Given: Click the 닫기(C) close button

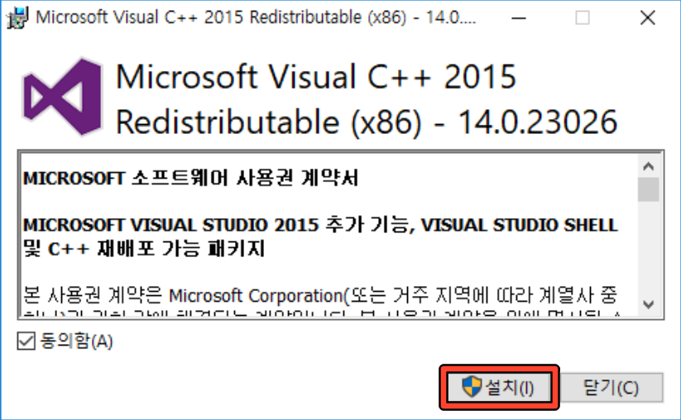Looking at the screenshot, I should coord(611,387).
